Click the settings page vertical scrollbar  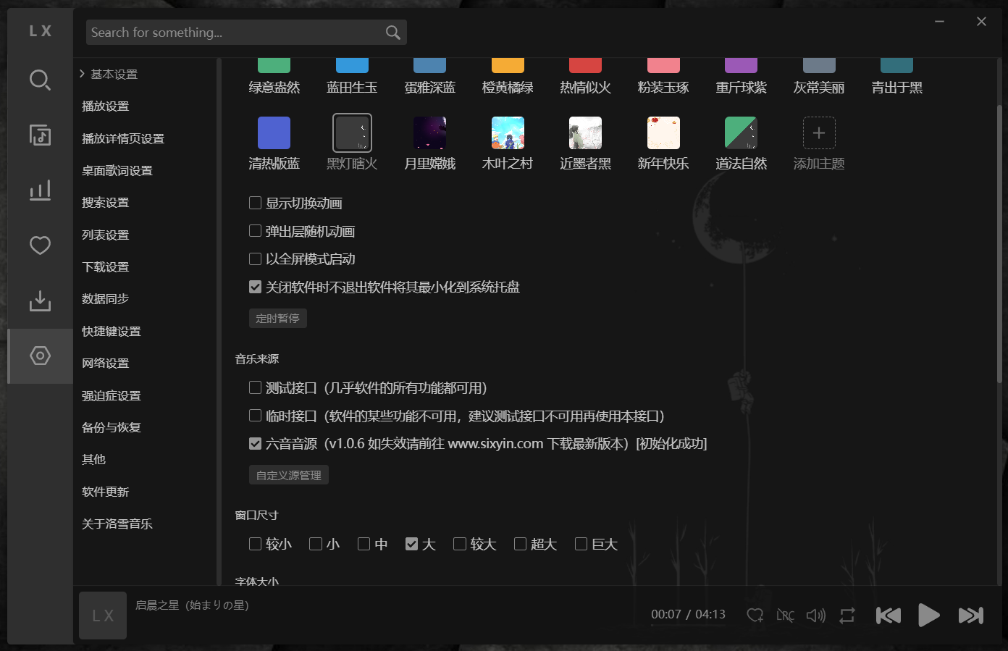click(x=1000, y=244)
